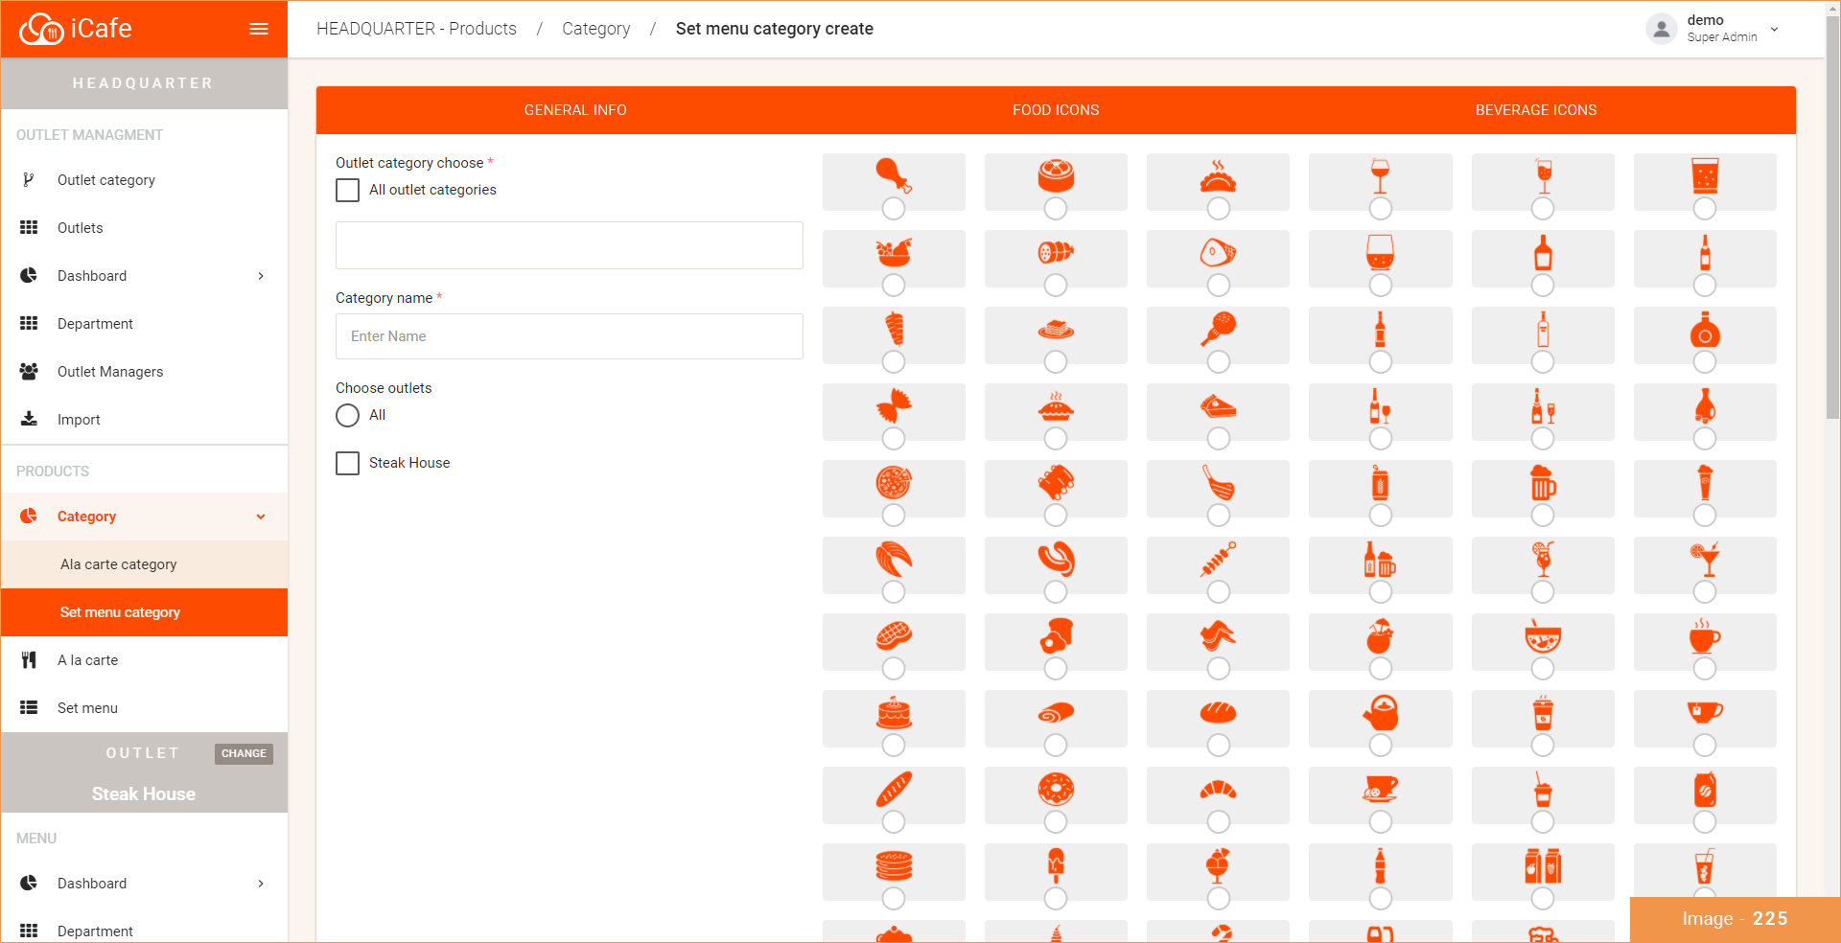Pick the croissant food icon
Screen dimensions: 1841x943
tap(1219, 790)
